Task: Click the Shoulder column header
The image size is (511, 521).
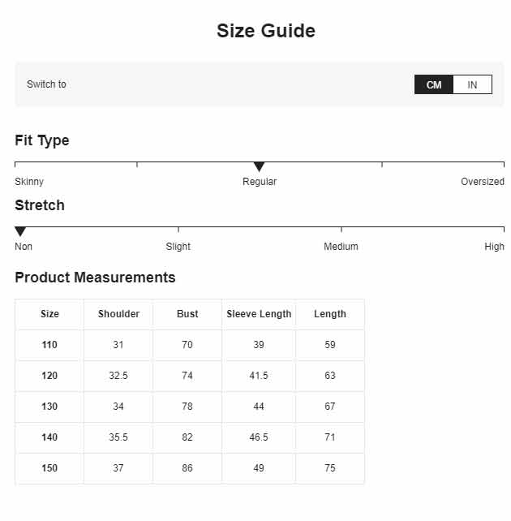Action: 118,314
